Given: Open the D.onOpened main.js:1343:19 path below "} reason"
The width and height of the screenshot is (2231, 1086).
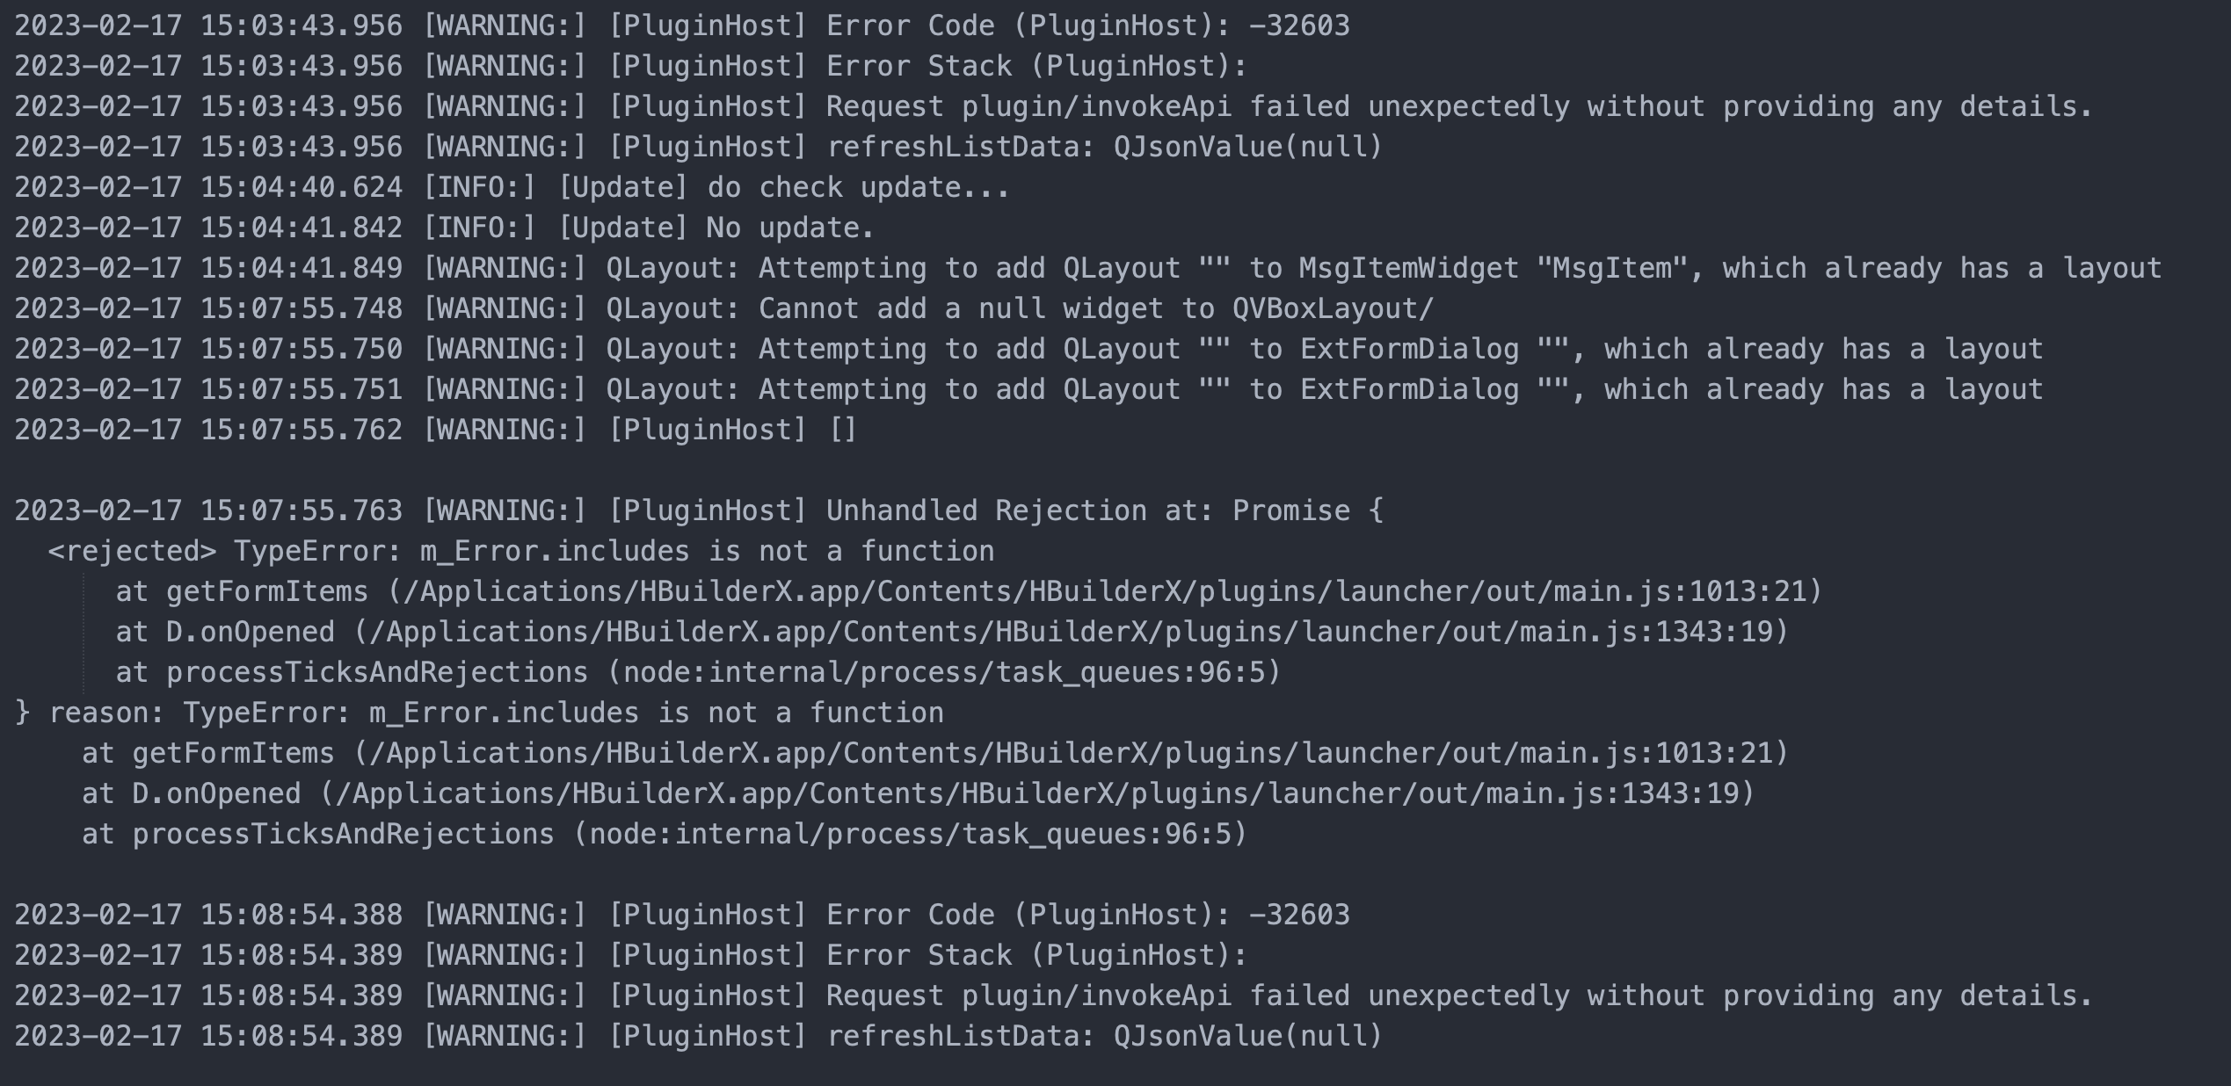Looking at the screenshot, I should pos(1036,793).
